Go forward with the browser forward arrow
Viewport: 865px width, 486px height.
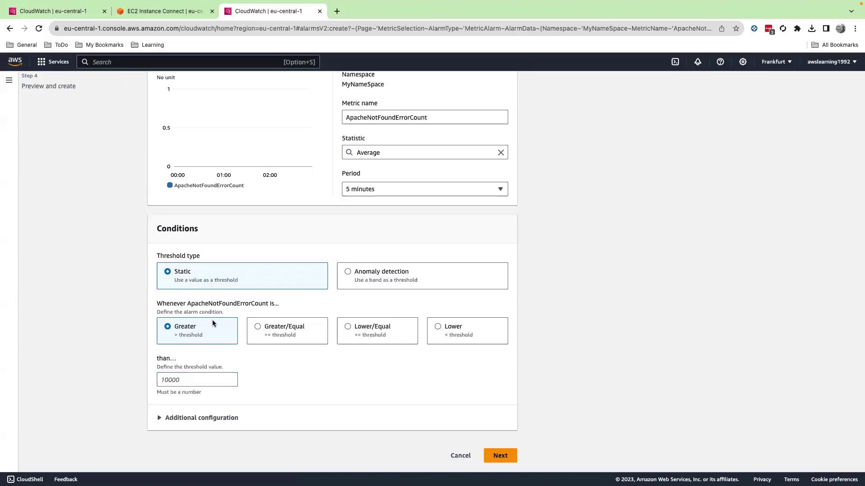click(24, 28)
